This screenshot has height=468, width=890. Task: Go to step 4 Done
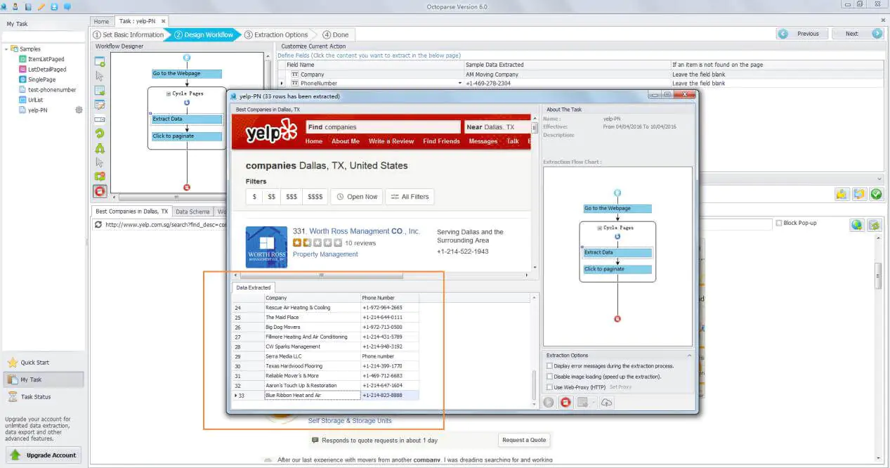[335, 34]
